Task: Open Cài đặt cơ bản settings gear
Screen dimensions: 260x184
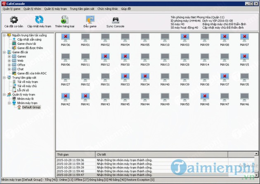Action: click(14, 20)
